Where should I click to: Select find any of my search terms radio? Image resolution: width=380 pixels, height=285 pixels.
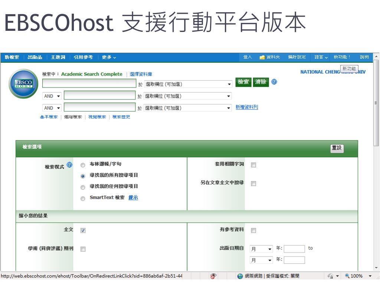(x=83, y=187)
